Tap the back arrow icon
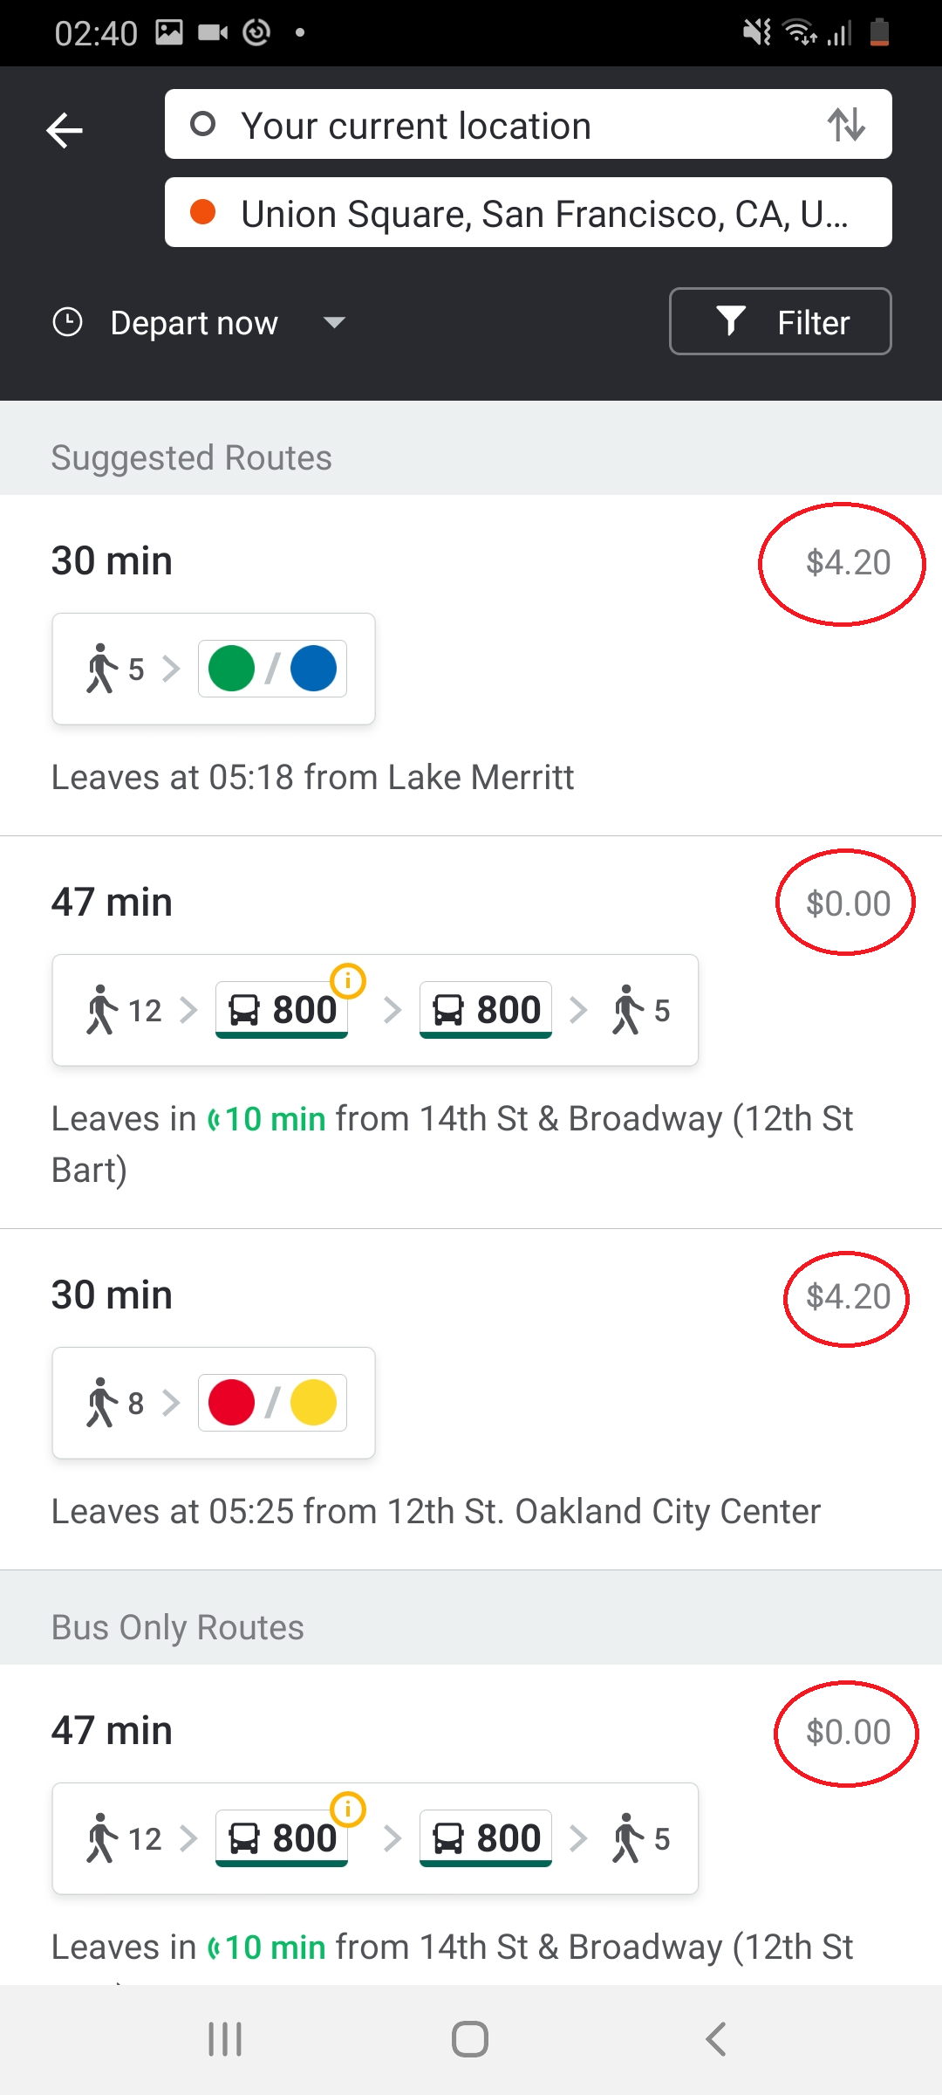This screenshot has height=2095, width=942. (x=65, y=131)
